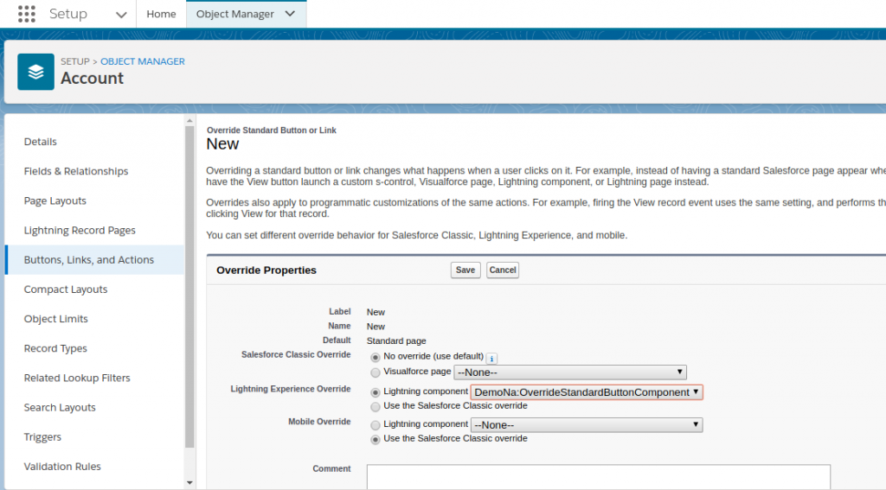Go to Fields & Relationships
This screenshot has height=490, width=886.
[x=76, y=171]
